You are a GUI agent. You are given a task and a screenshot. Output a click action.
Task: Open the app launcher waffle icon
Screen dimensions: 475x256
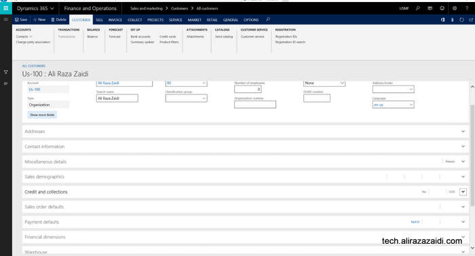[x=5, y=8]
